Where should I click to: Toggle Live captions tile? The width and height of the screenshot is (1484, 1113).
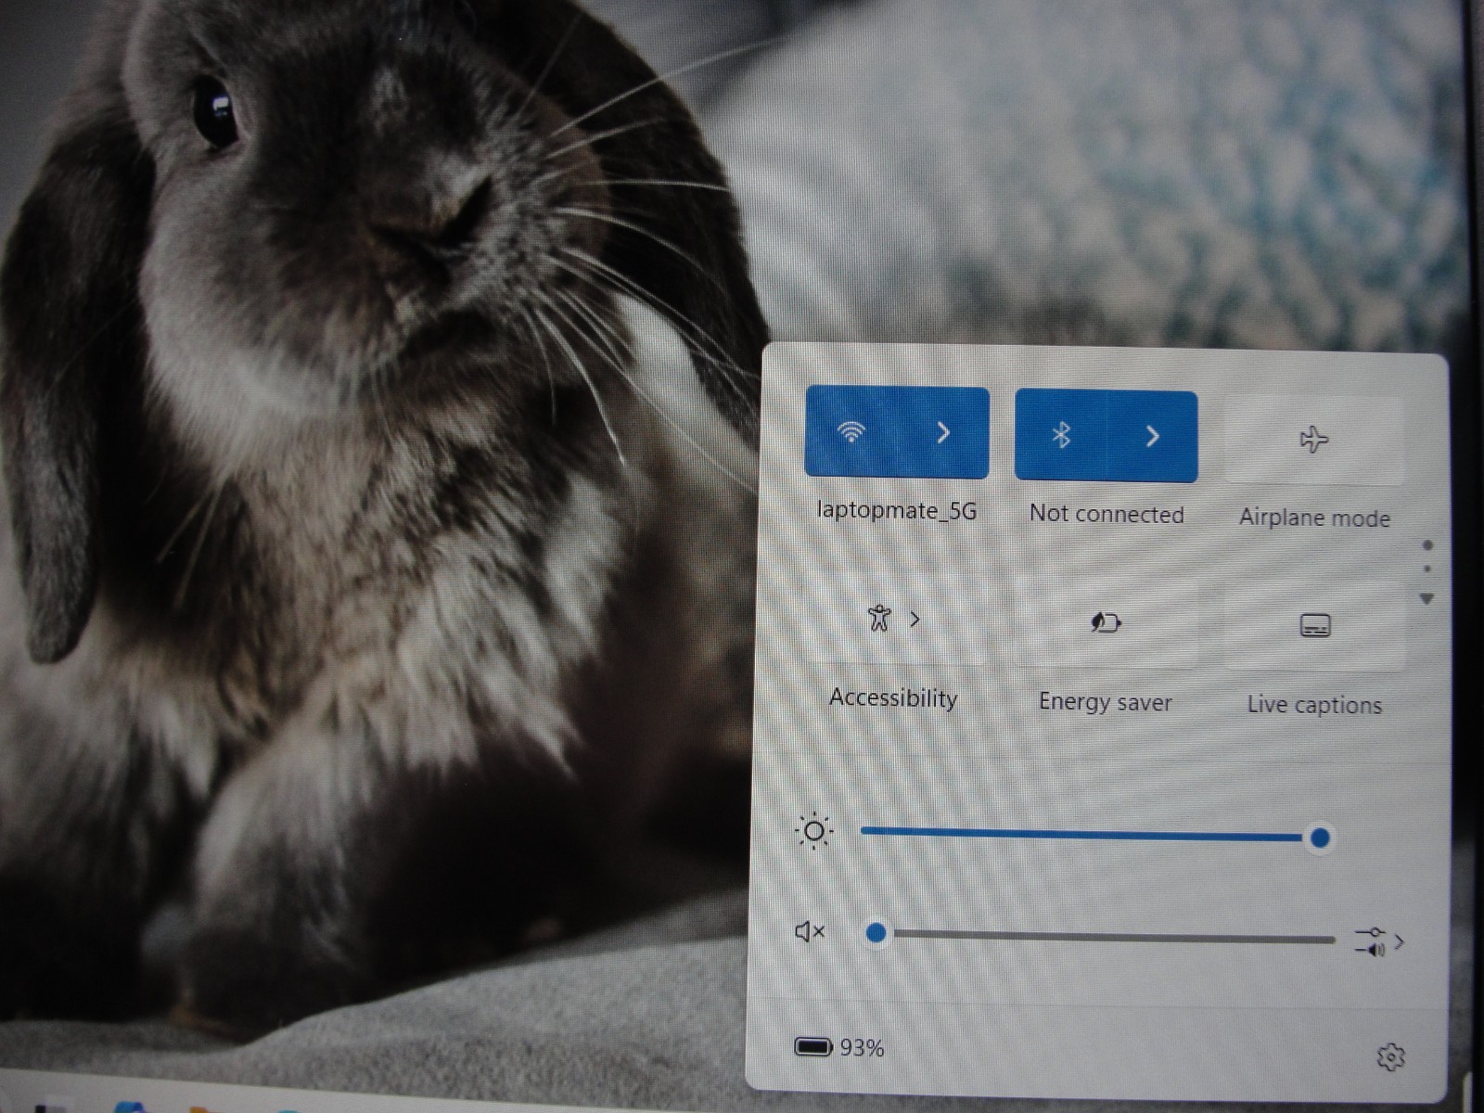tap(1315, 626)
